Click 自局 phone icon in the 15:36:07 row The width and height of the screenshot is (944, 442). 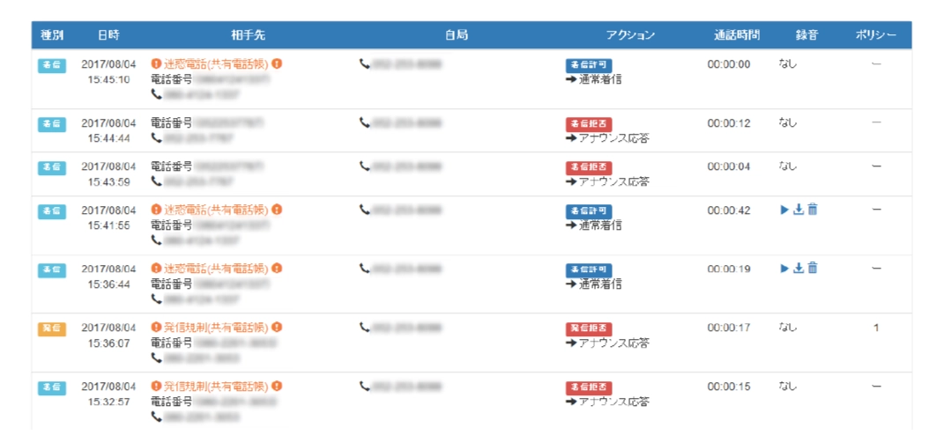[364, 328]
